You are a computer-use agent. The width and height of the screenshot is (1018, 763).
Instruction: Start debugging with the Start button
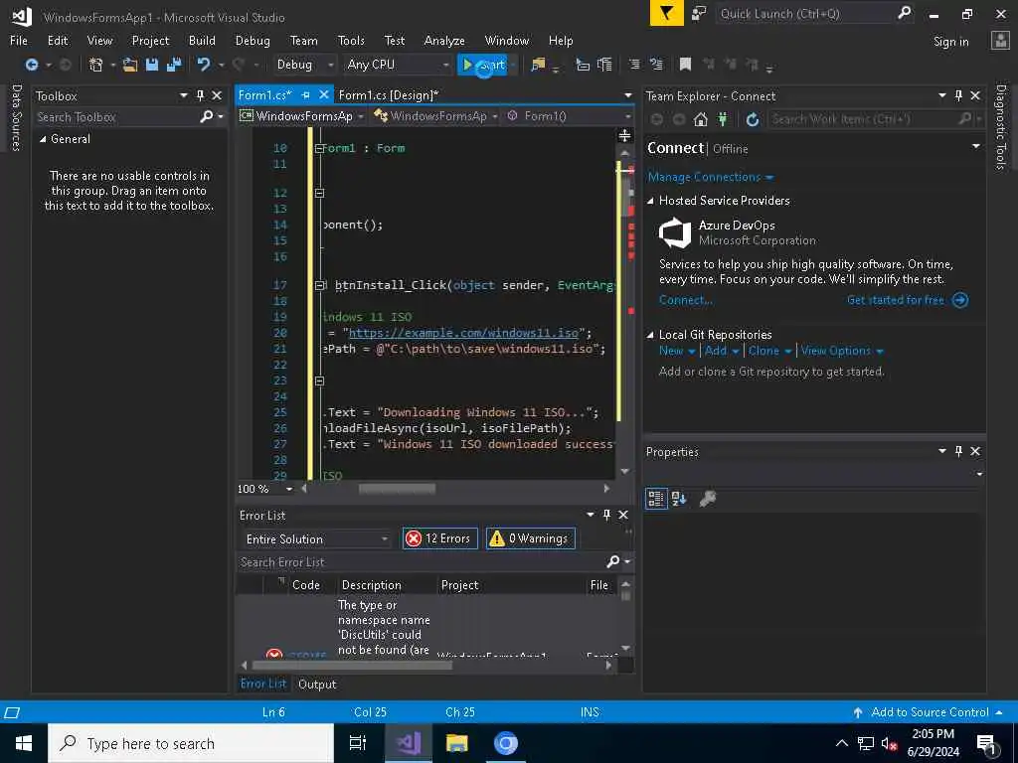point(482,65)
